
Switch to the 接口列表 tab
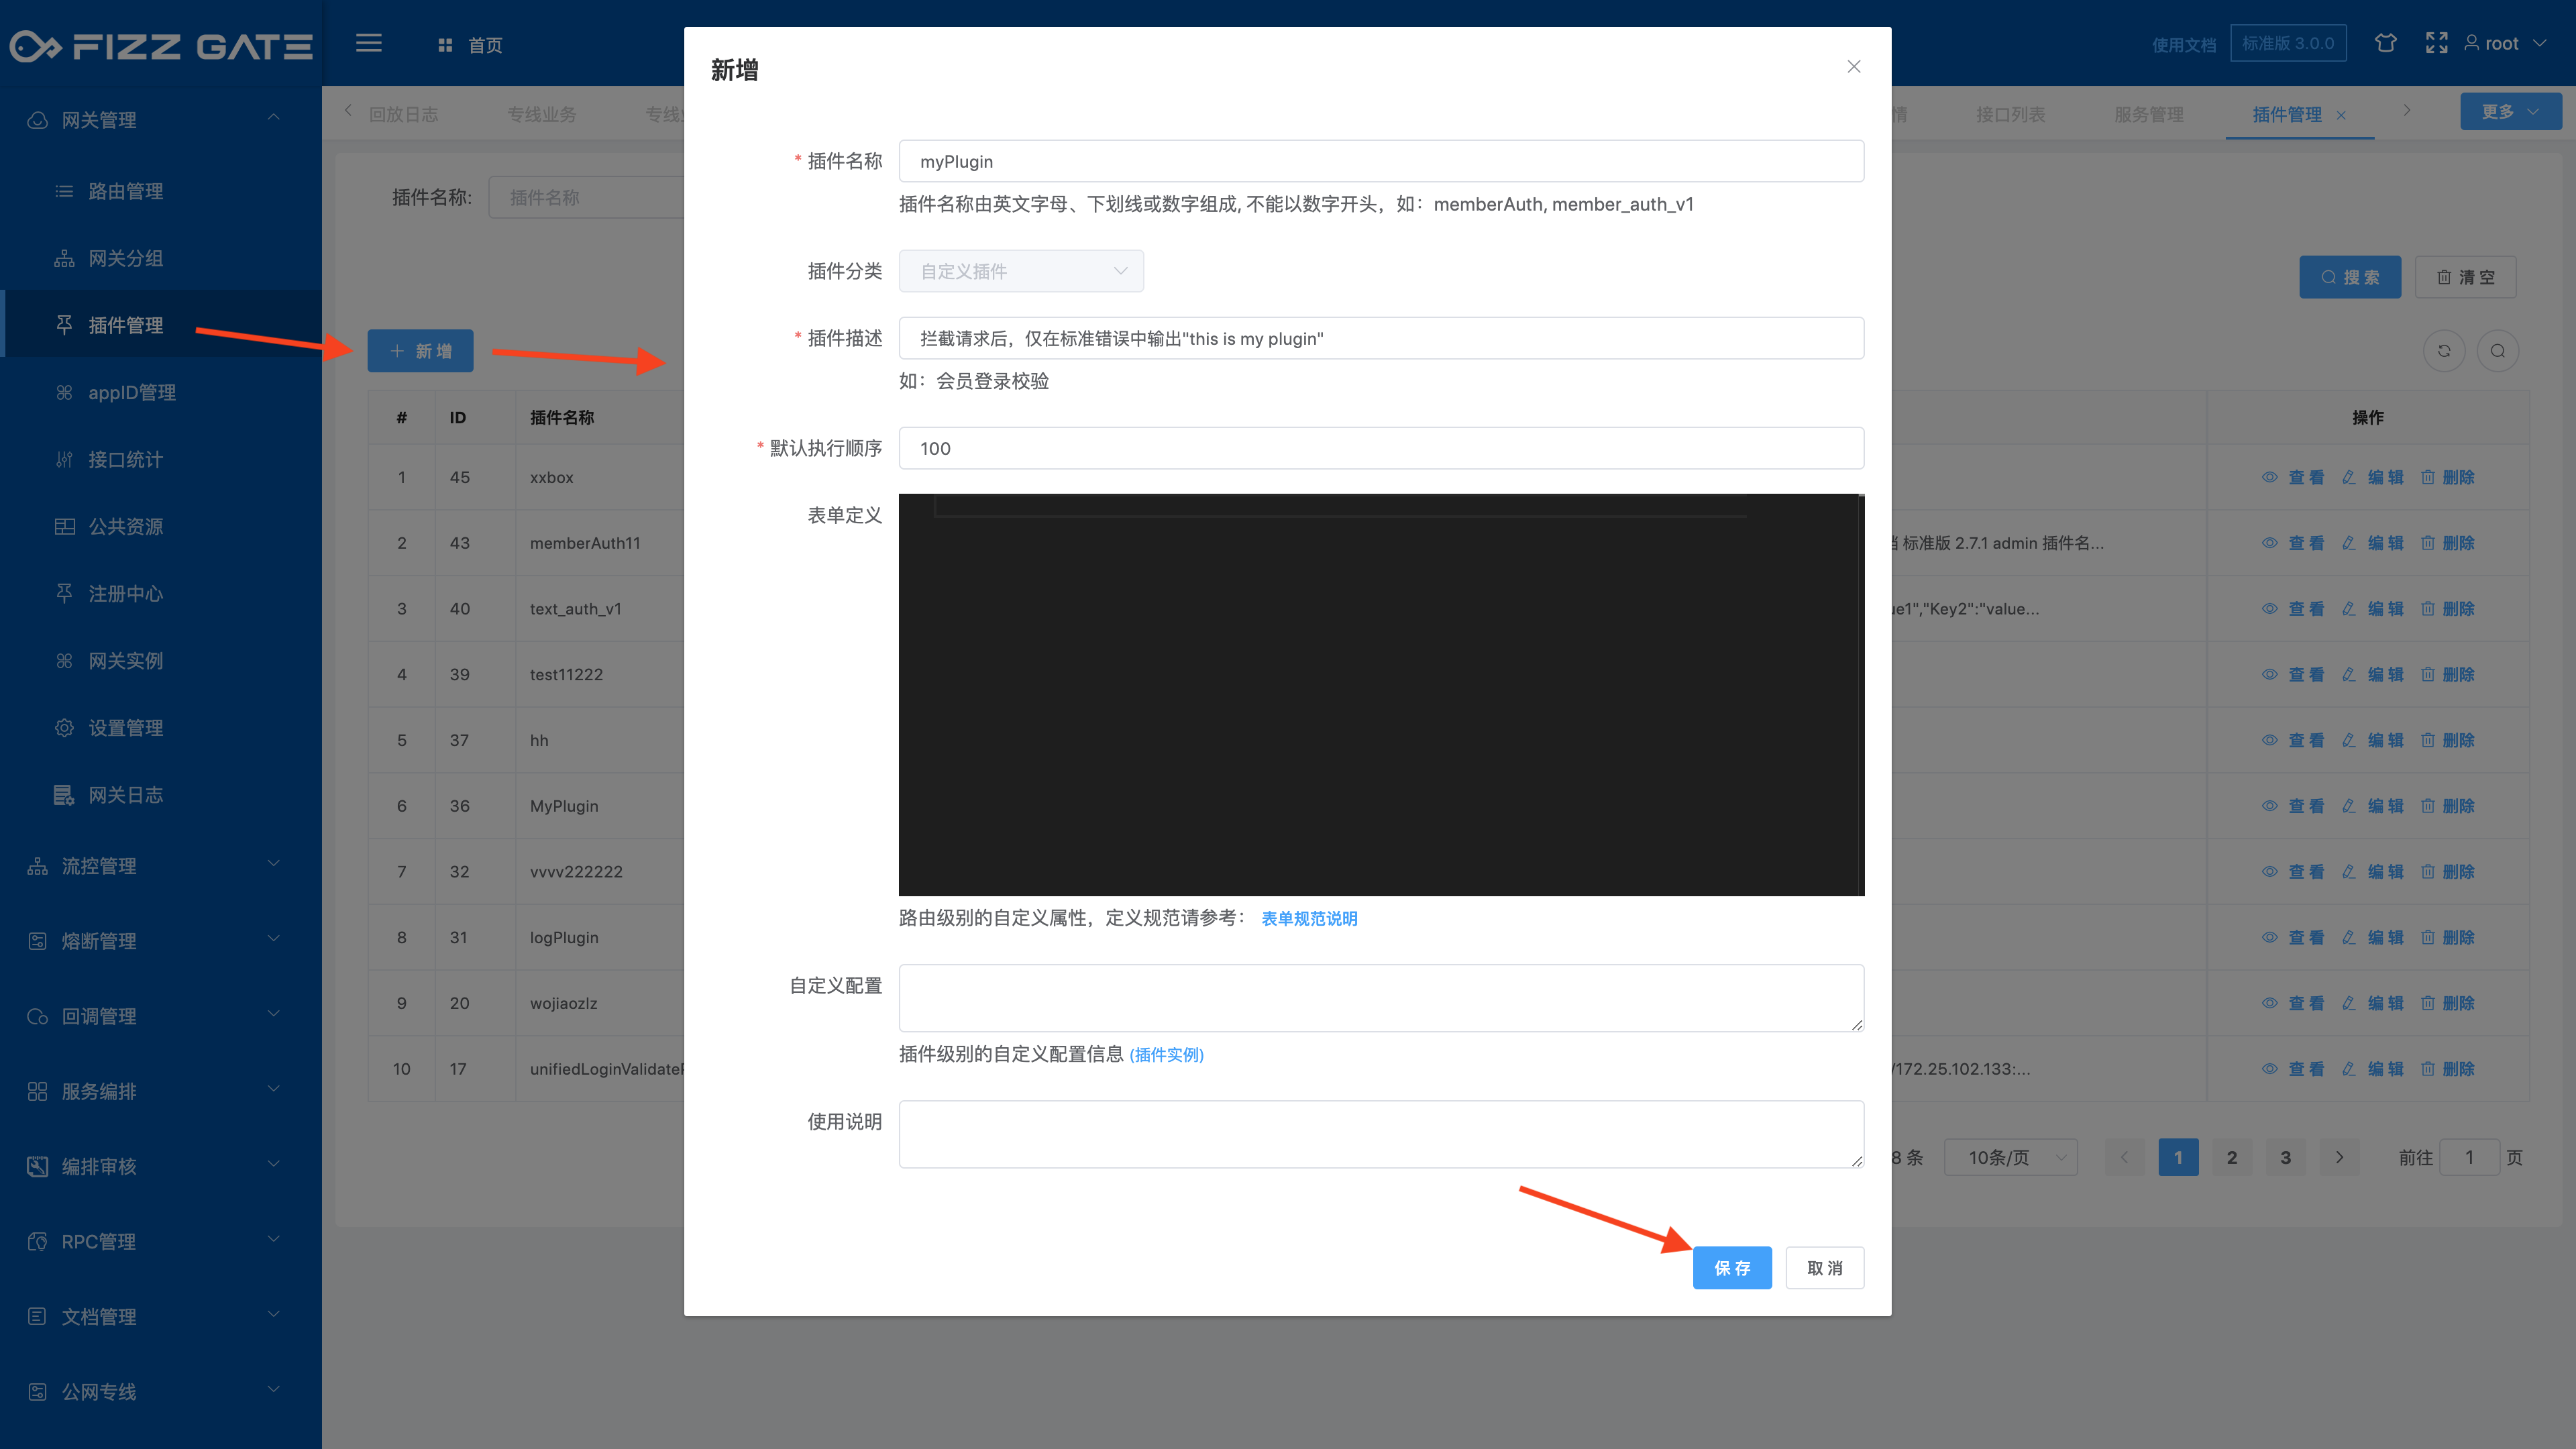(2010, 114)
